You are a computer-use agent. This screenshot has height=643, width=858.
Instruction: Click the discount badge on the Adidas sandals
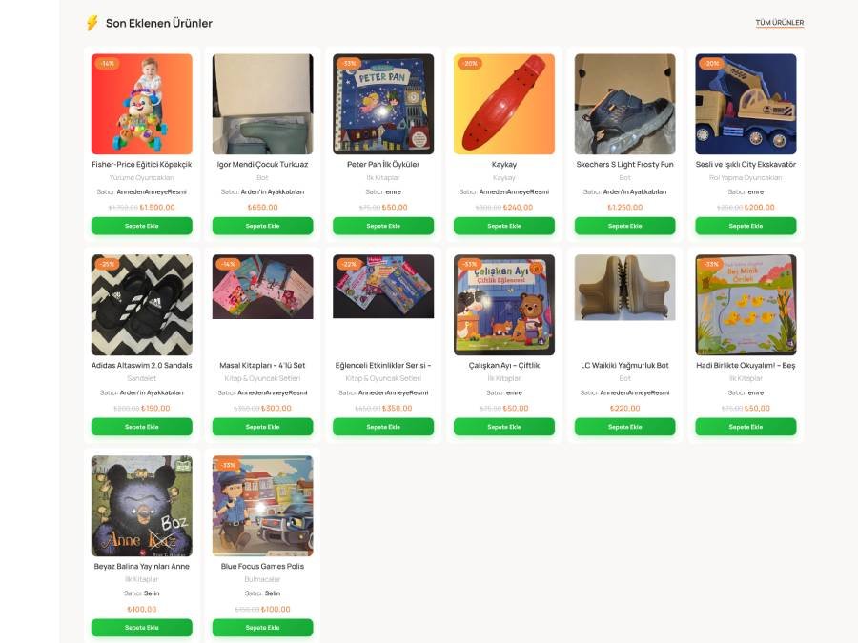point(108,264)
